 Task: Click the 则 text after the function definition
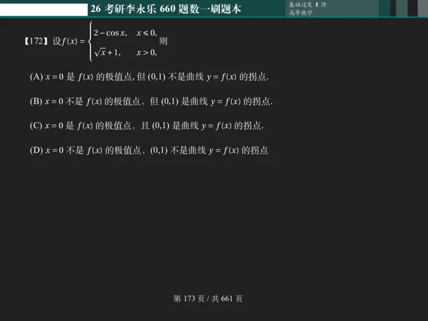(162, 42)
